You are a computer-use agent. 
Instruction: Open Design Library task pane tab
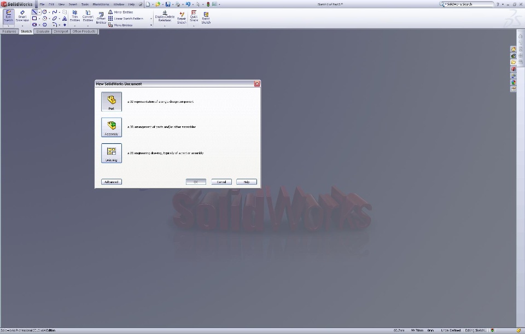[x=514, y=56]
